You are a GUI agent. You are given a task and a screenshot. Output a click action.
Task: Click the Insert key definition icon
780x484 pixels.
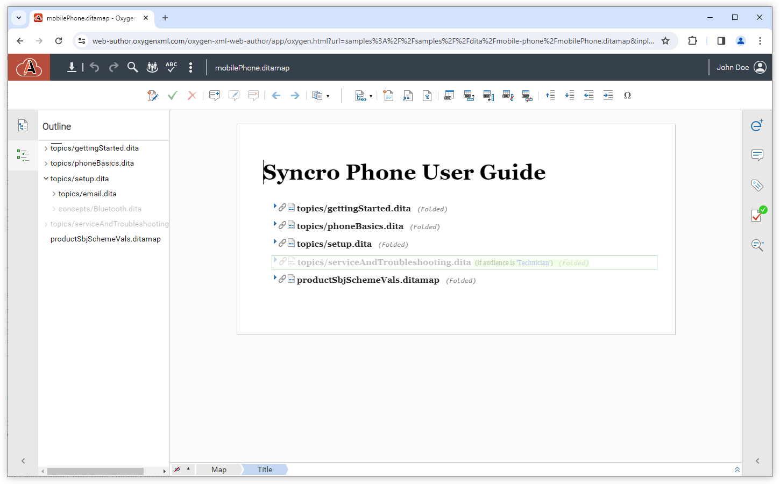tap(427, 96)
